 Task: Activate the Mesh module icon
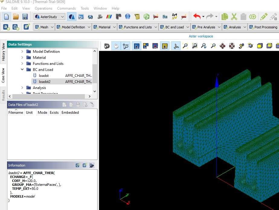(x=100, y=17)
